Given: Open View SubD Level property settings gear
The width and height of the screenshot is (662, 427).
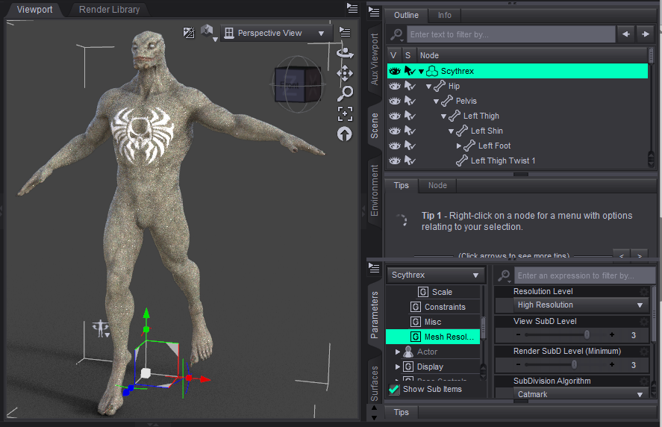Looking at the screenshot, I should tap(643, 322).
